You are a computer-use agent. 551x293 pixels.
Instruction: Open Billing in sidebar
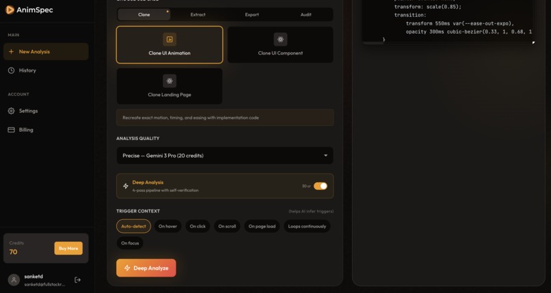coord(46,130)
